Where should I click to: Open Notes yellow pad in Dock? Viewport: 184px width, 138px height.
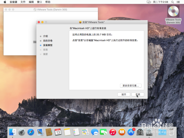tap(67, 132)
